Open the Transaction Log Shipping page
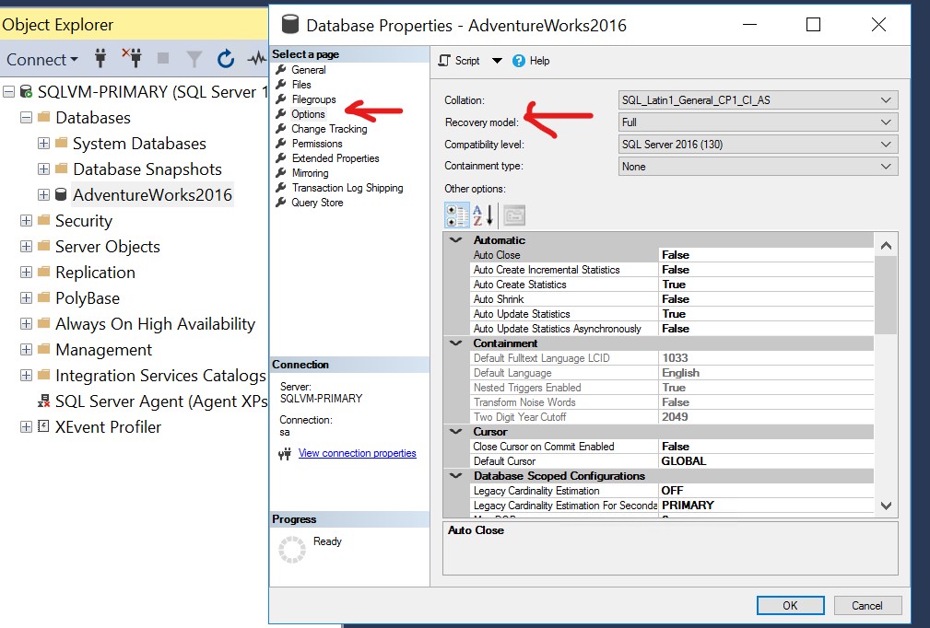Screen dimensions: 930x628 (x=347, y=188)
